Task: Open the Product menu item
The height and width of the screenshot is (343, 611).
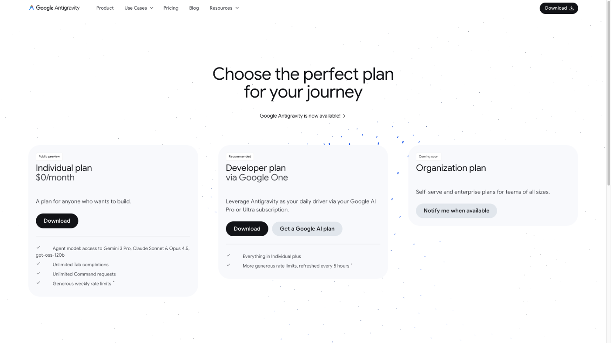Action: pos(105,8)
